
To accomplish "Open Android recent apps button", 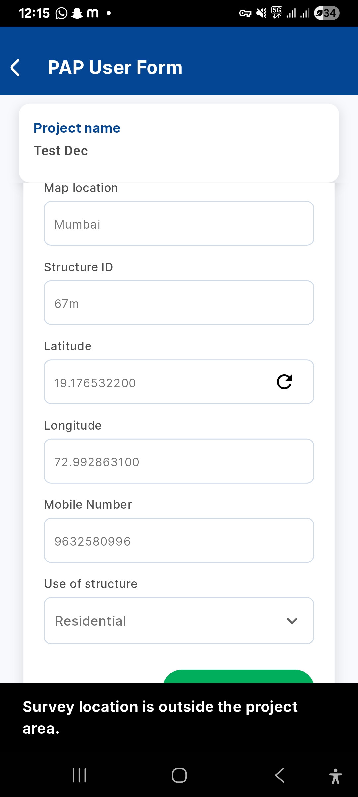I will (x=79, y=775).
